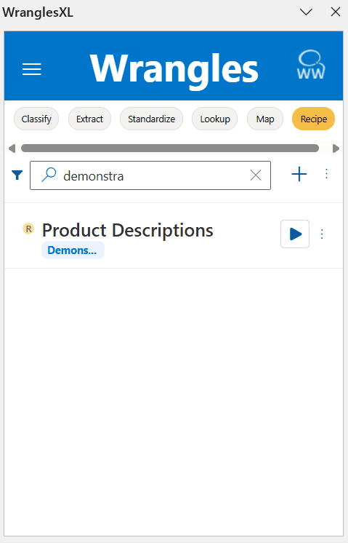Select the Lookup category chip
The image size is (348, 543).
tap(215, 119)
